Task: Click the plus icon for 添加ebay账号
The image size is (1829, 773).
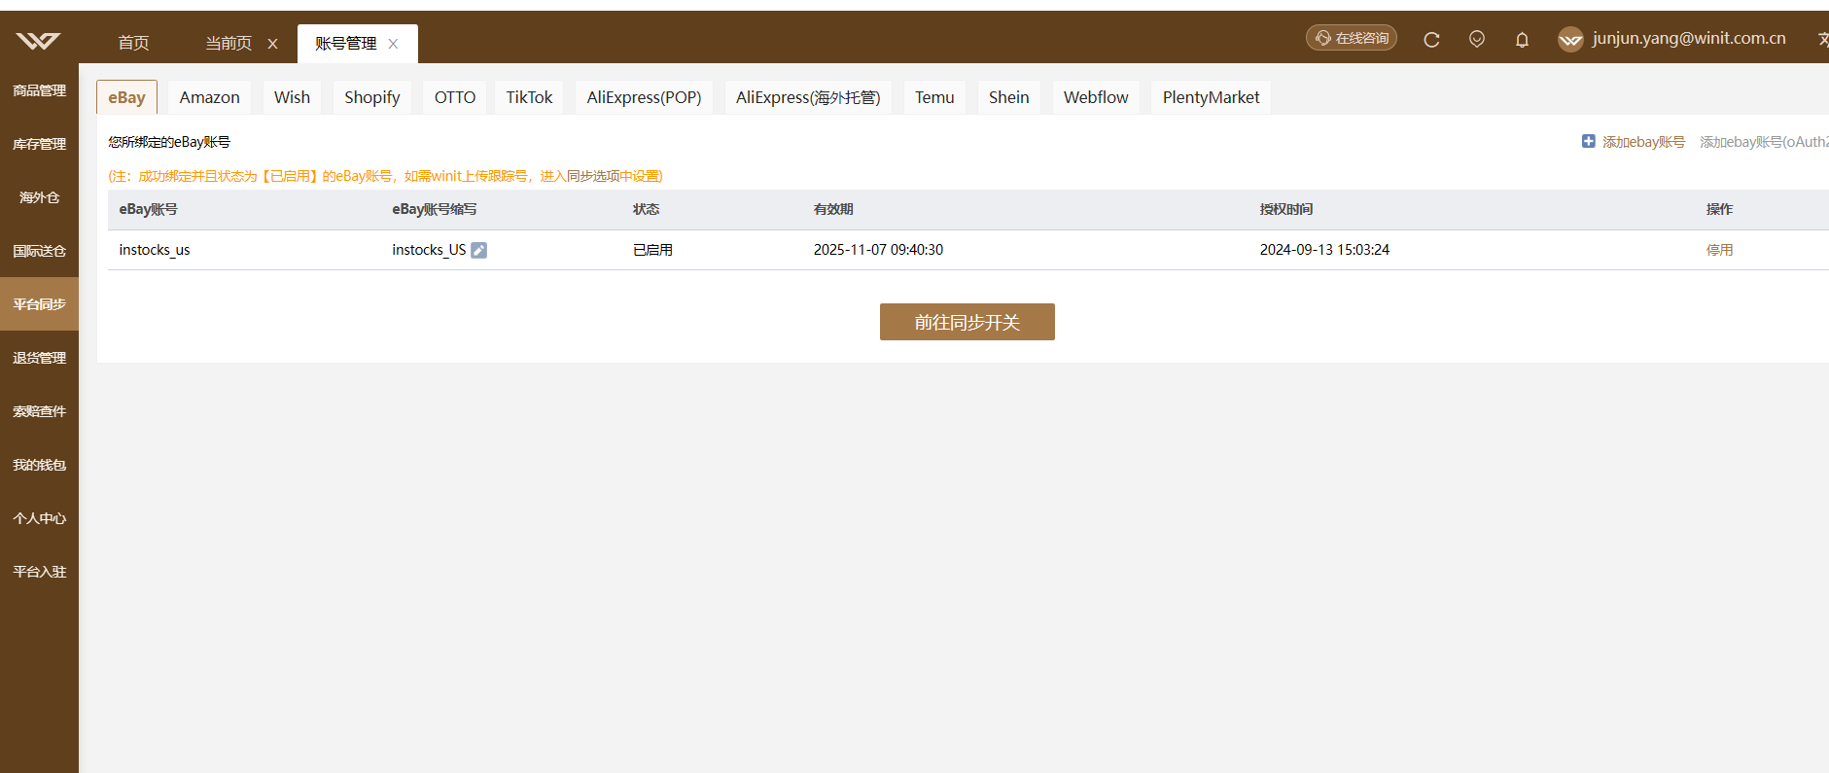Action: click(1588, 141)
